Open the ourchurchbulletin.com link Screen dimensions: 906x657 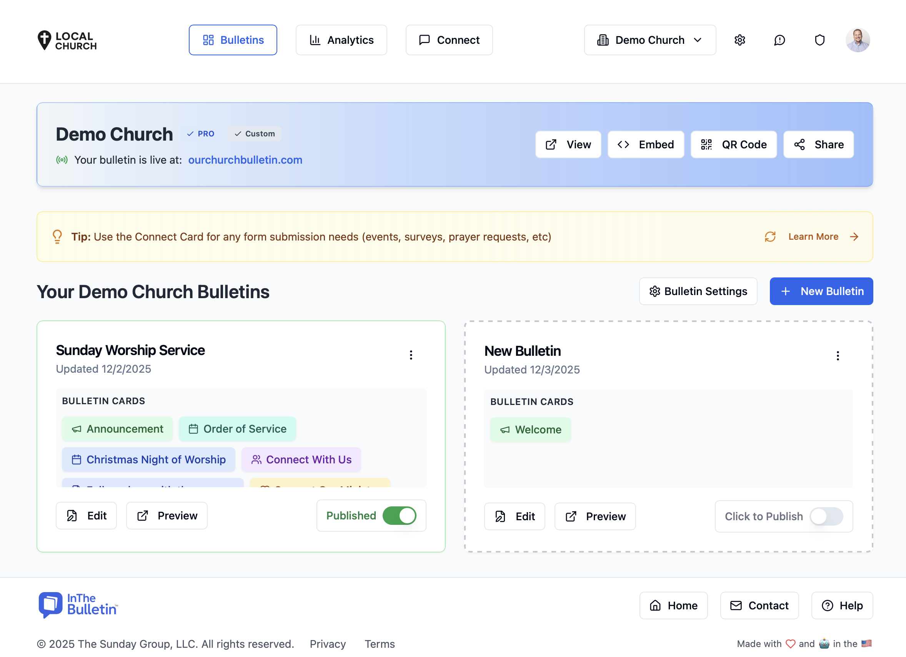(245, 160)
